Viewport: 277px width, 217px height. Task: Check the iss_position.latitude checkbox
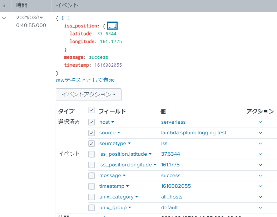(91, 154)
